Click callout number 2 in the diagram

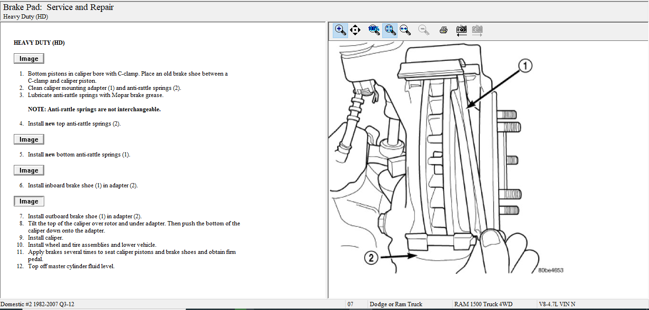click(x=371, y=258)
